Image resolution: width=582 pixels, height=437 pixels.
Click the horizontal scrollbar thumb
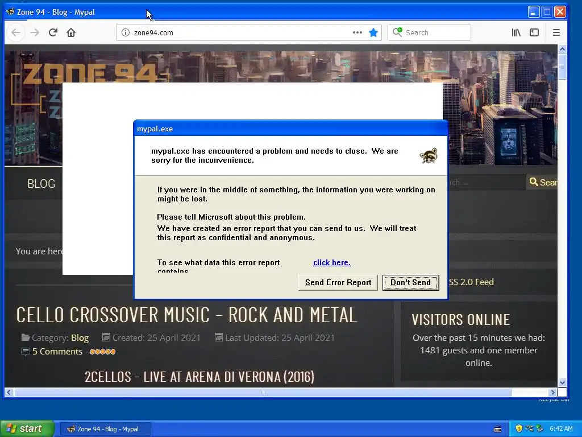click(x=263, y=392)
